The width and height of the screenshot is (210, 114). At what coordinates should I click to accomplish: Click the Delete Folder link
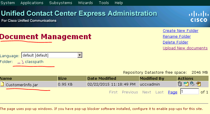(175, 42)
